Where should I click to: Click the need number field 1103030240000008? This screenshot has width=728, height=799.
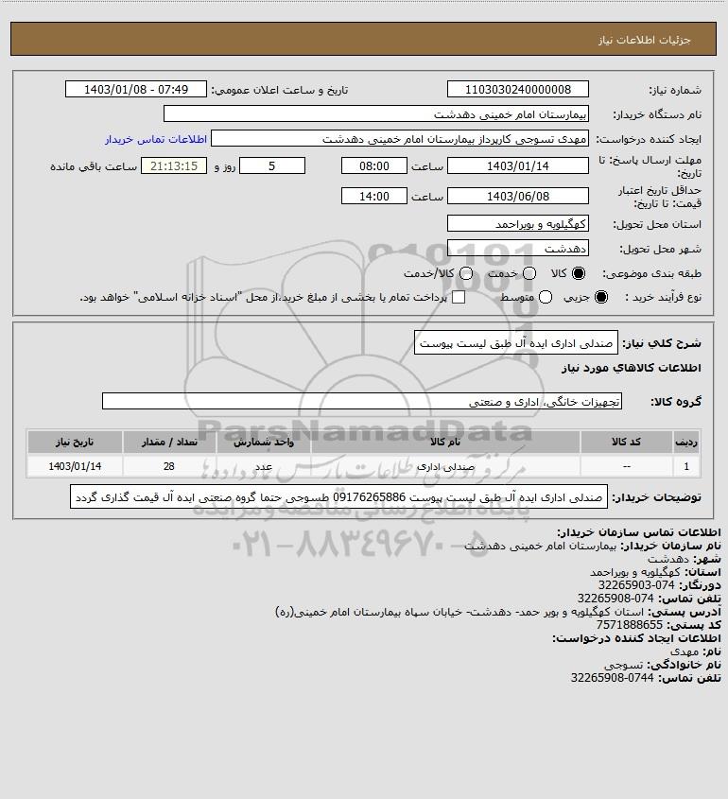tap(517, 89)
